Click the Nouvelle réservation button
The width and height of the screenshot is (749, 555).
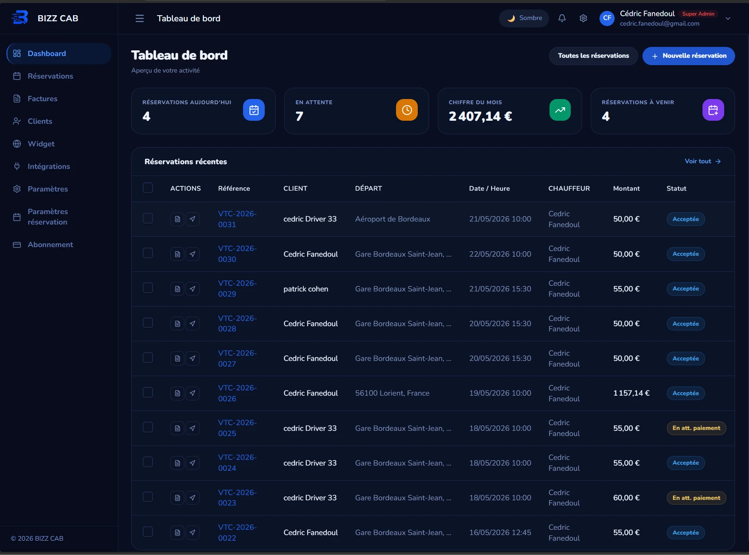(689, 56)
